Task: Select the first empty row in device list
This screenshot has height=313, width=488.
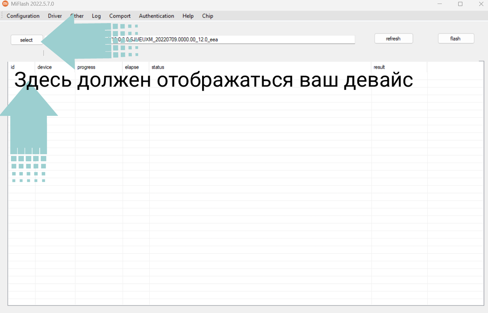Action: (x=203, y=75)
